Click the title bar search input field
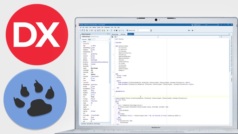Screen dimensions: 238x134 pos(213,25)
